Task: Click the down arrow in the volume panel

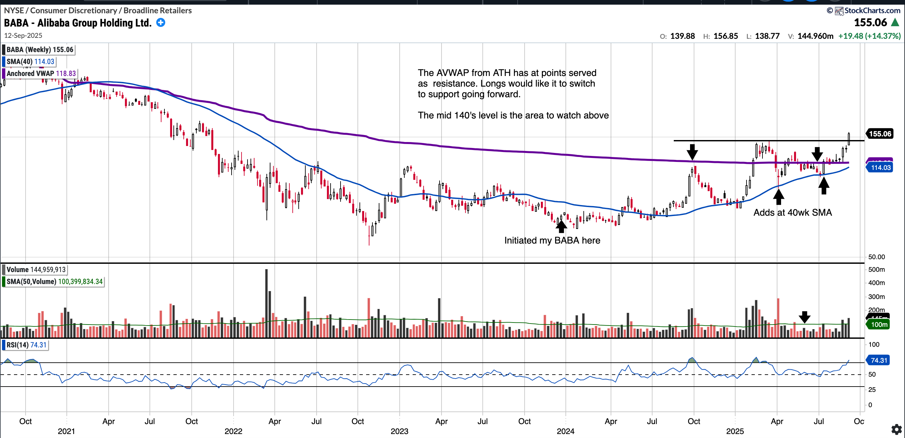Action: [x=804, y=317]
